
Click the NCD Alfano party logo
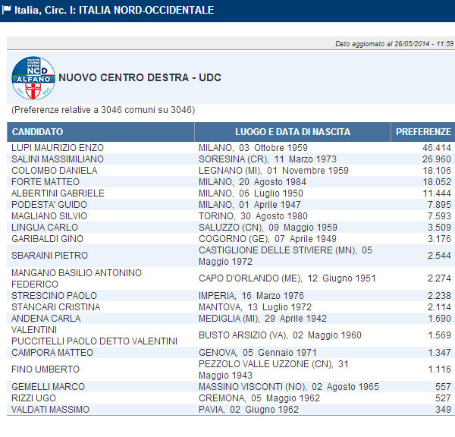pos(33,78)
